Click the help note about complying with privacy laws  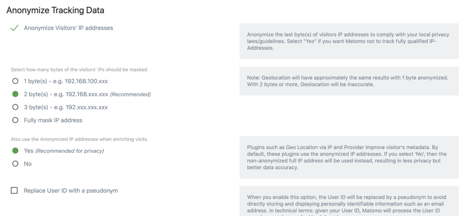point(349,41)
